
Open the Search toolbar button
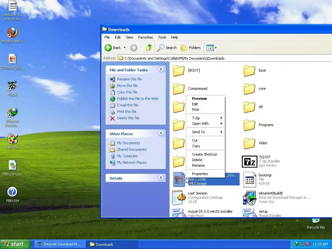(167, 48)
